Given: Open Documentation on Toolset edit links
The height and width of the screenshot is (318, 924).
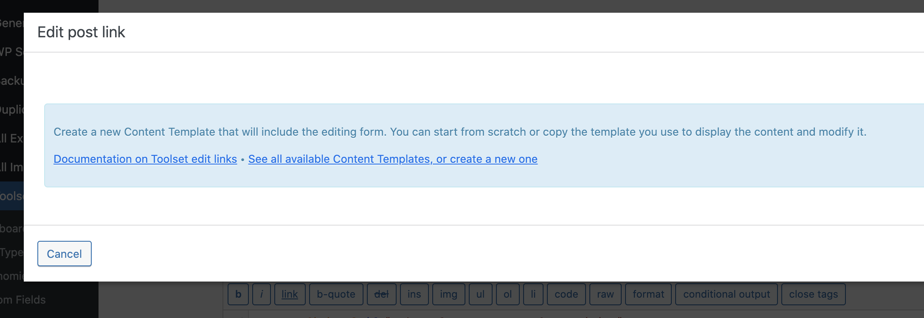Looking at the screenshot, I should (145, 159).
